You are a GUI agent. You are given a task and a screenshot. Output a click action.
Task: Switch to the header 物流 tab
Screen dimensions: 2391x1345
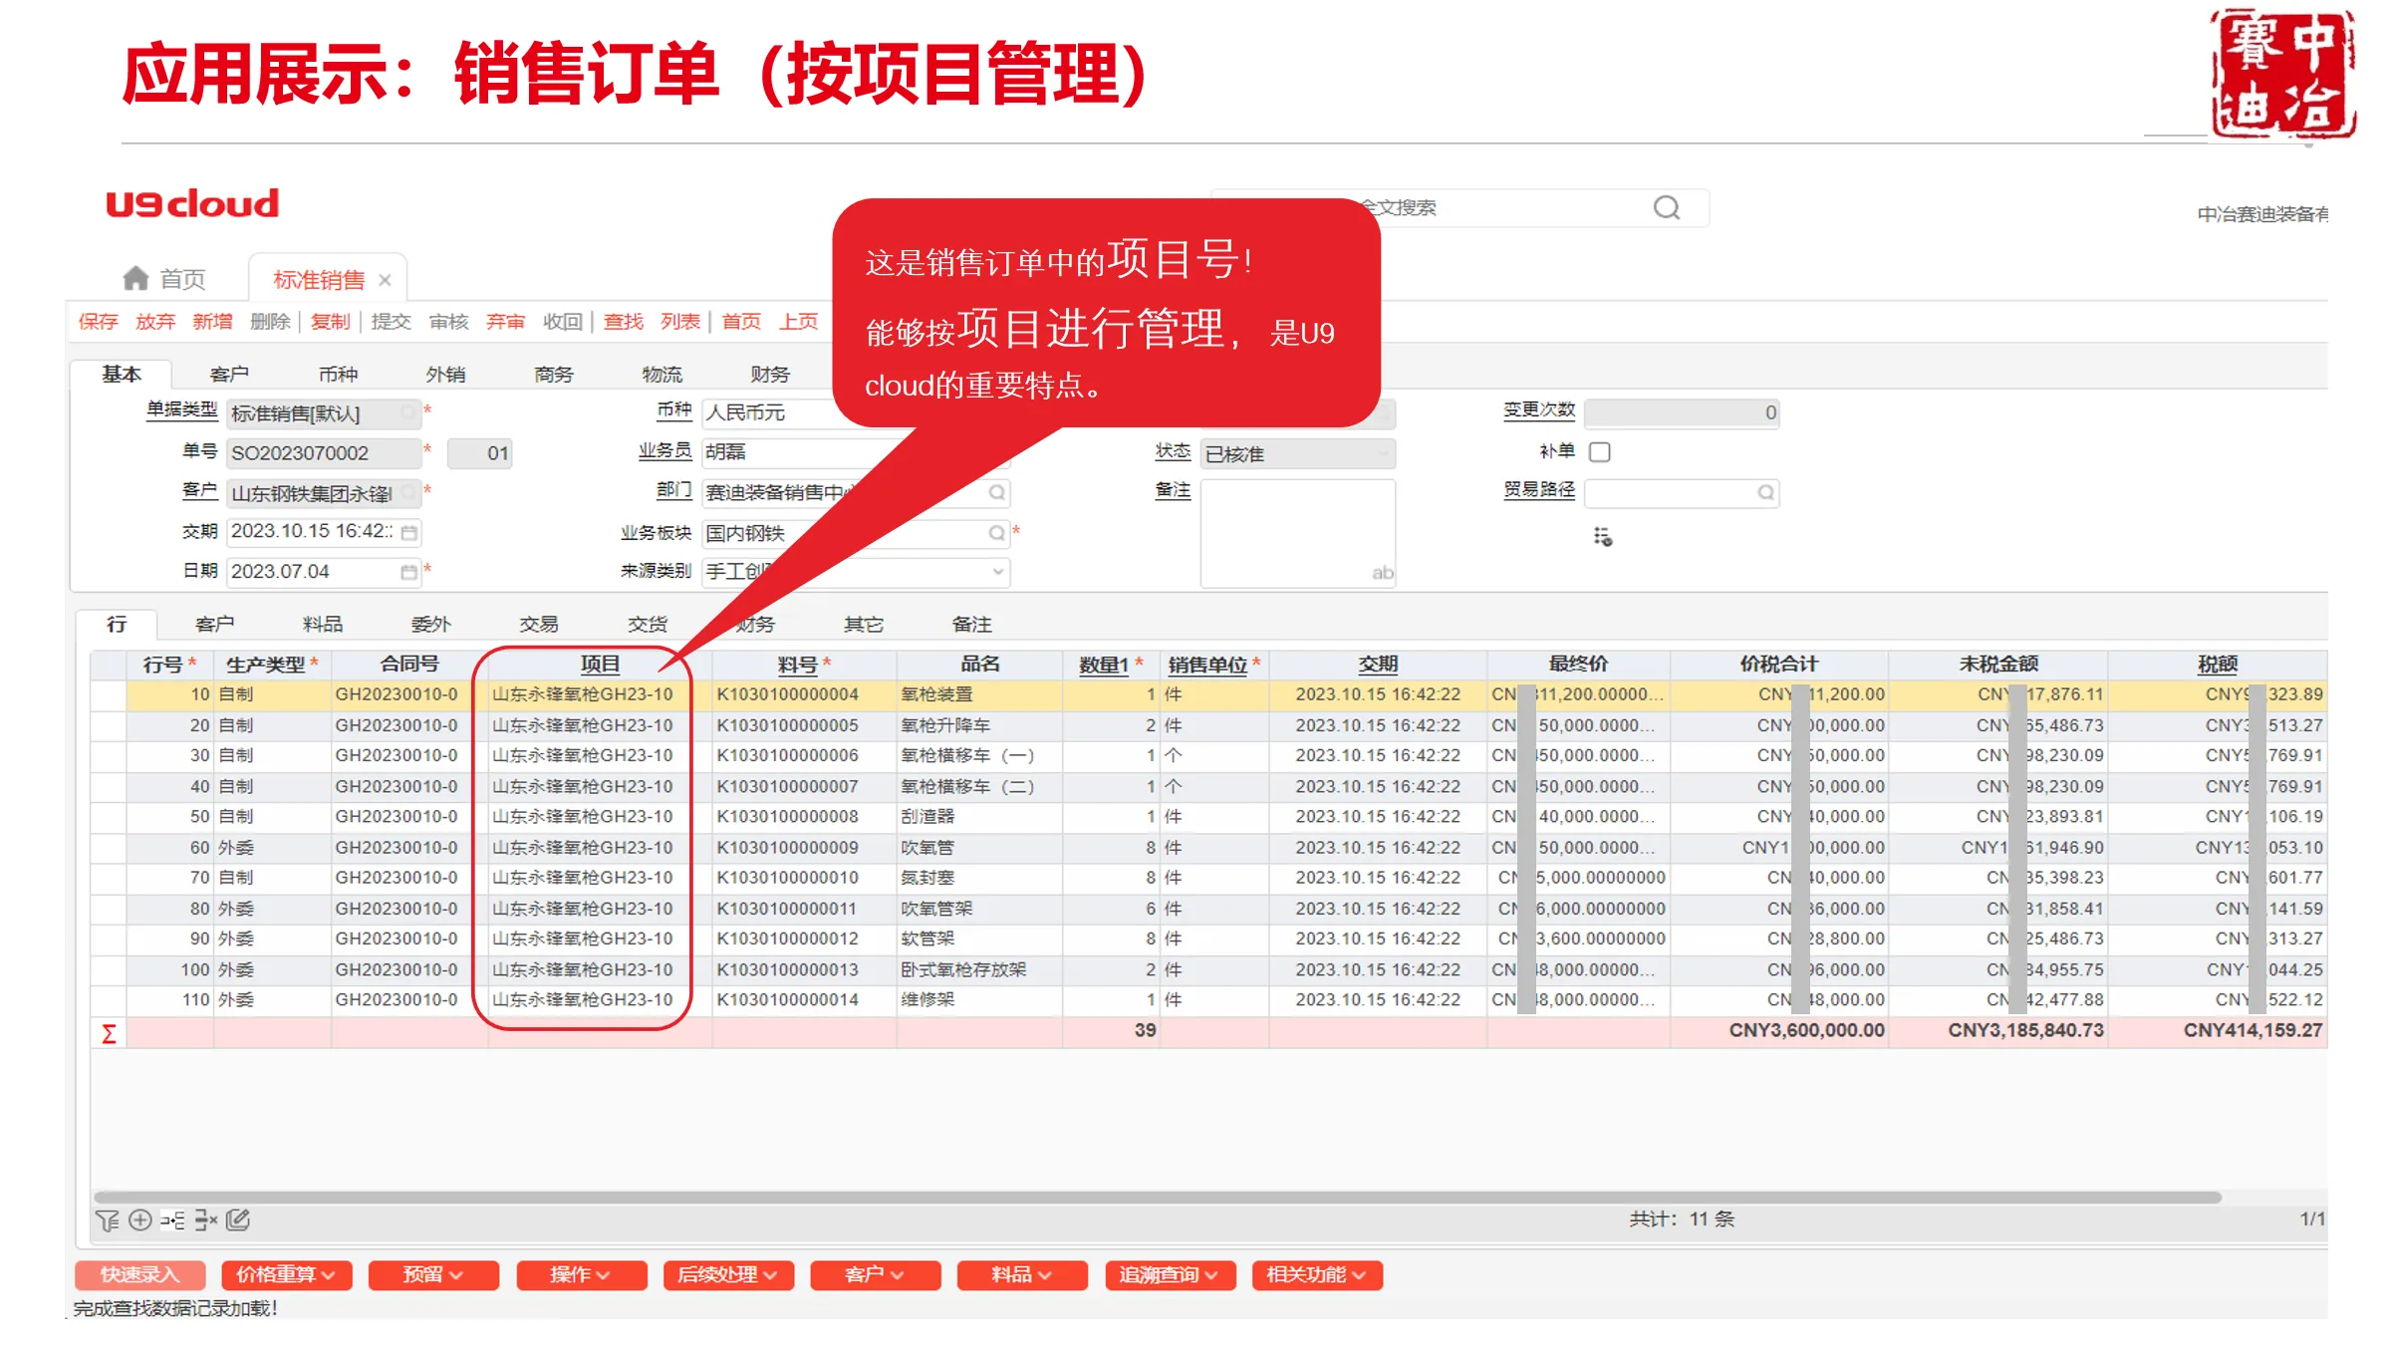663,375
